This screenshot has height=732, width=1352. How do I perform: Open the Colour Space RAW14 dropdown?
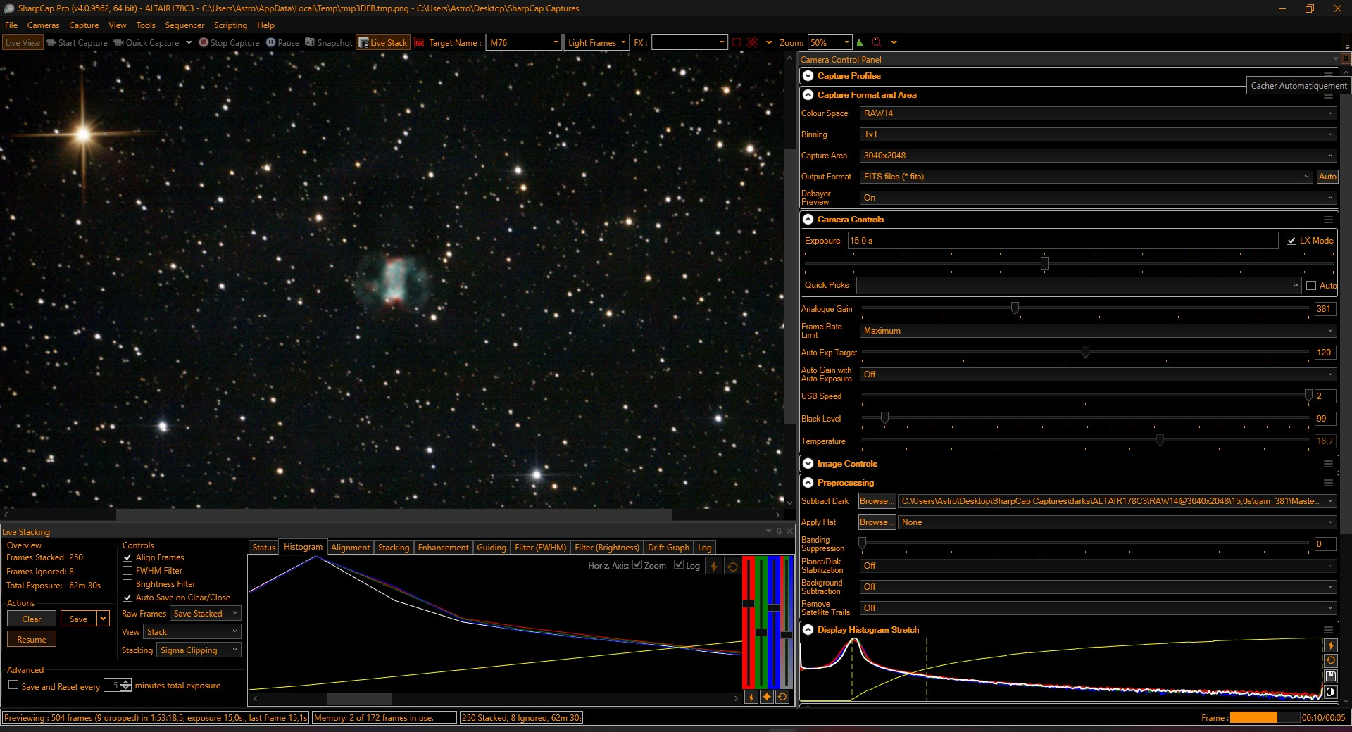[1097, 113]
